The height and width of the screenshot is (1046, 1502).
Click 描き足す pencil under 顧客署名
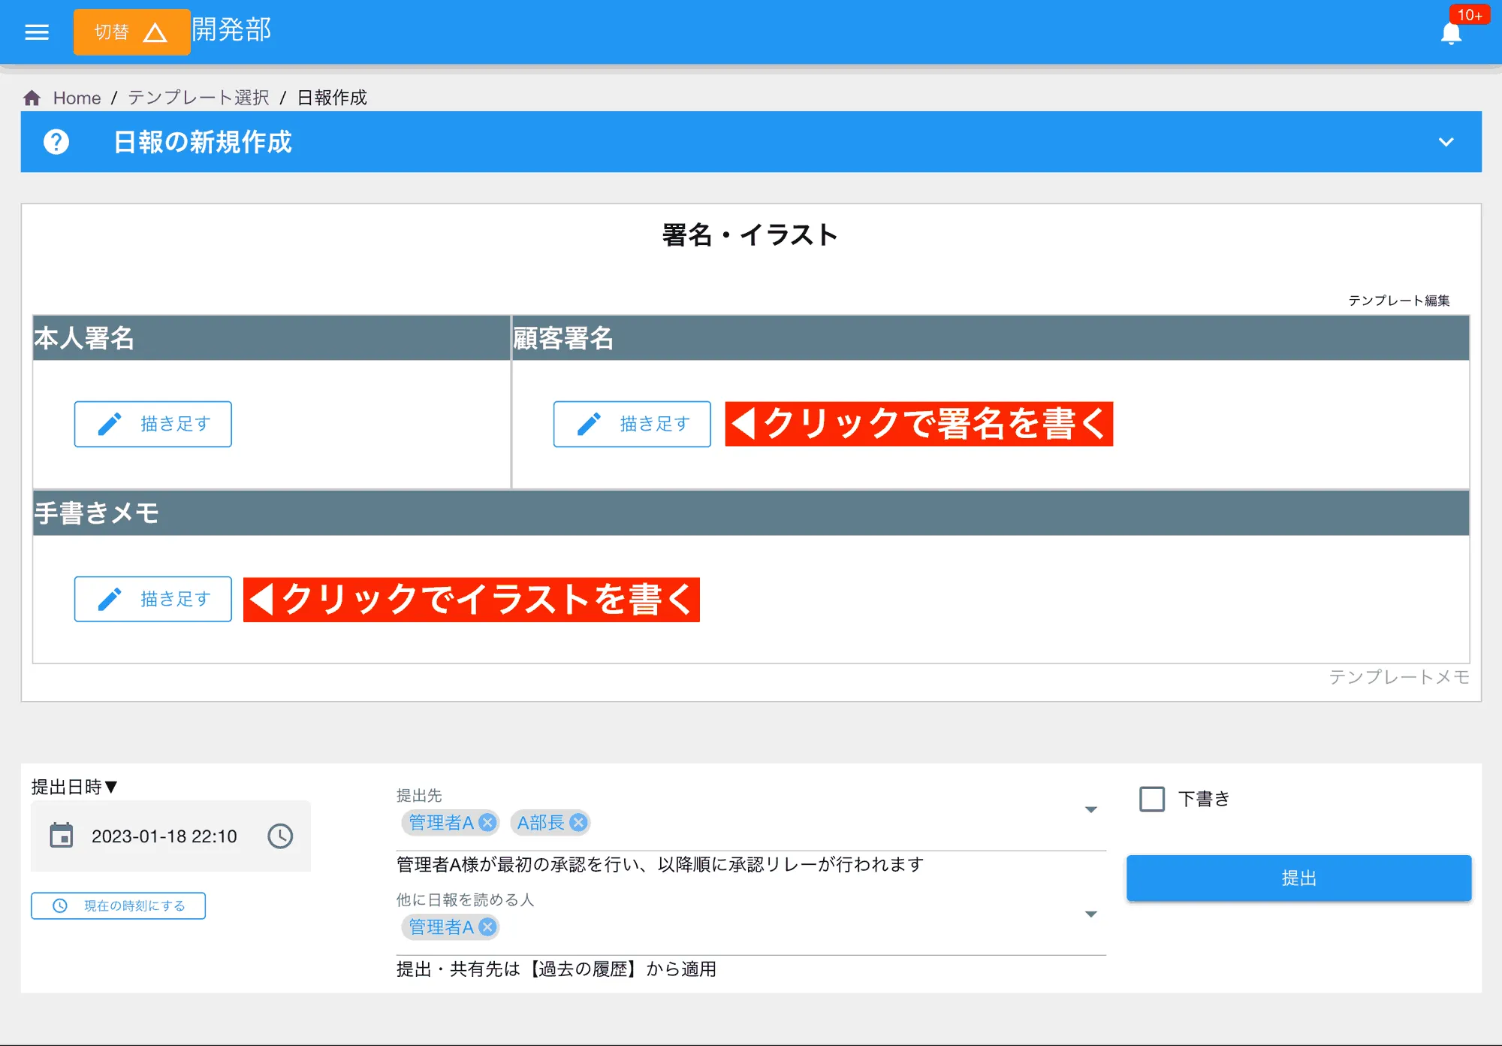click(x=631, y=424)
